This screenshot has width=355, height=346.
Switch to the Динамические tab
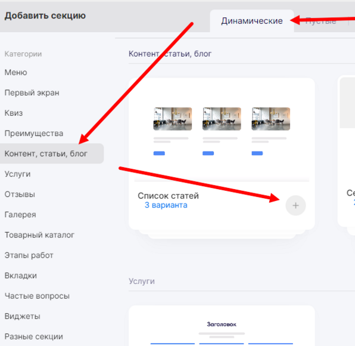252,21
